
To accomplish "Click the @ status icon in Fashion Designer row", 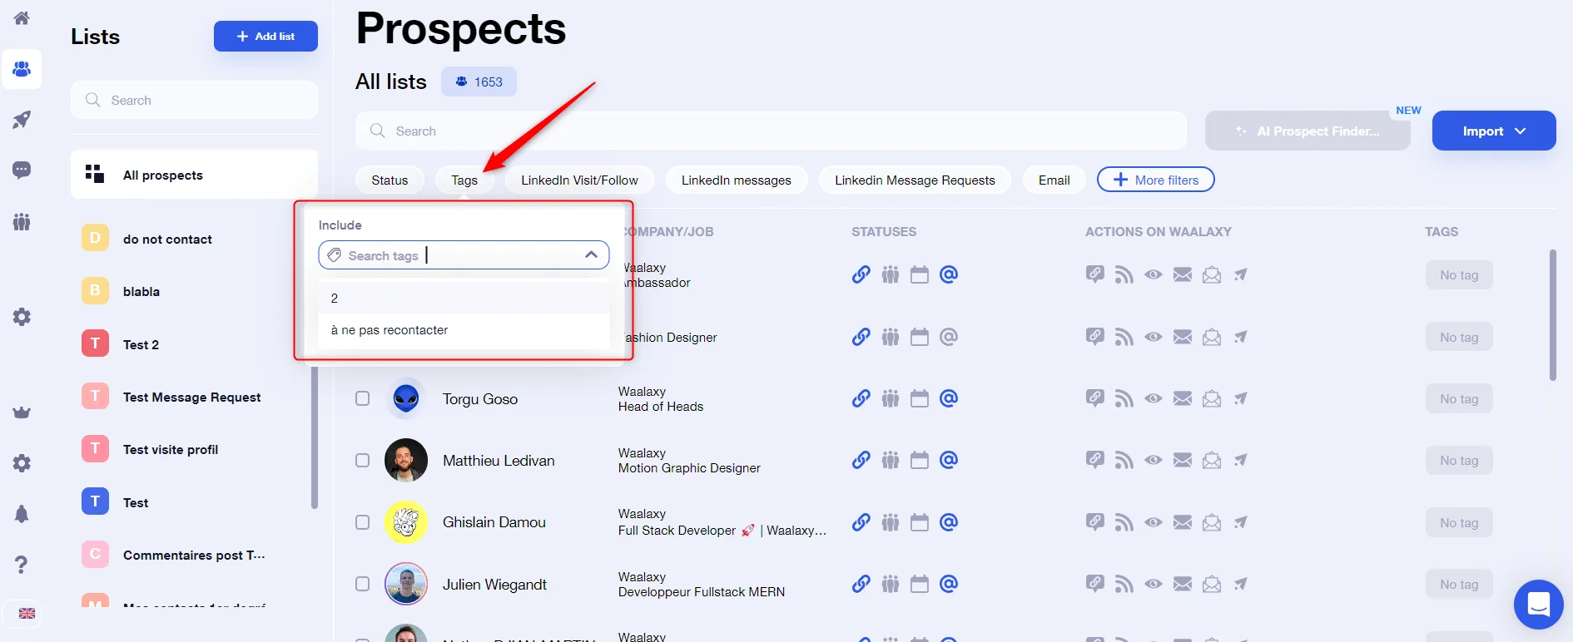I will click(x=949, y=337).
